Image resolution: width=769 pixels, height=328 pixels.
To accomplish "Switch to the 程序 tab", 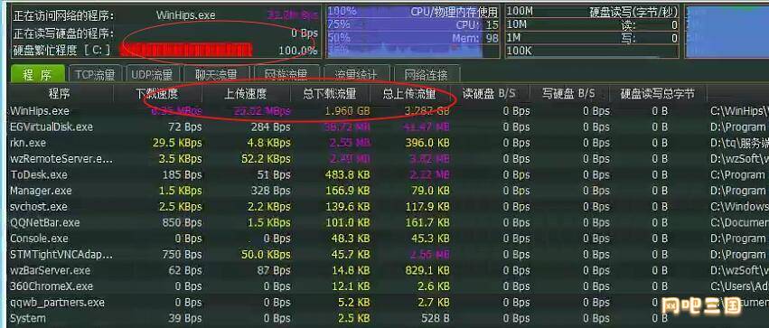I will click(37, 74).
